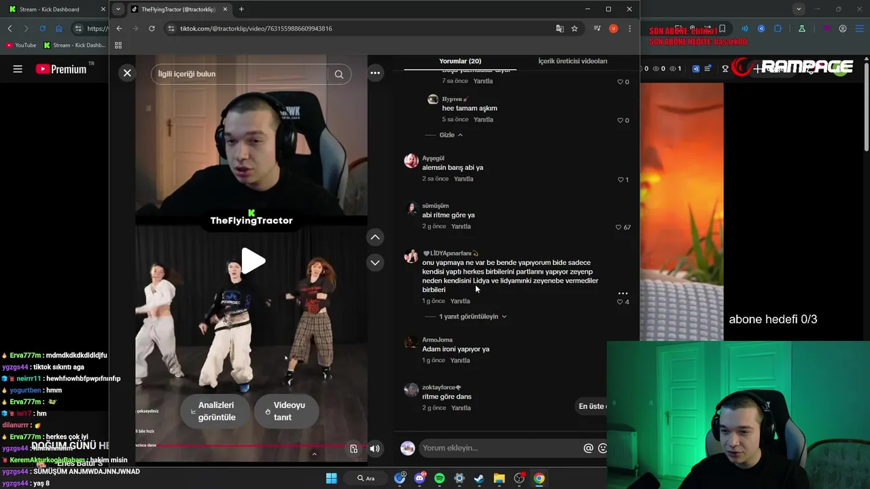Mute the video with speaker icon

(375, 448)
